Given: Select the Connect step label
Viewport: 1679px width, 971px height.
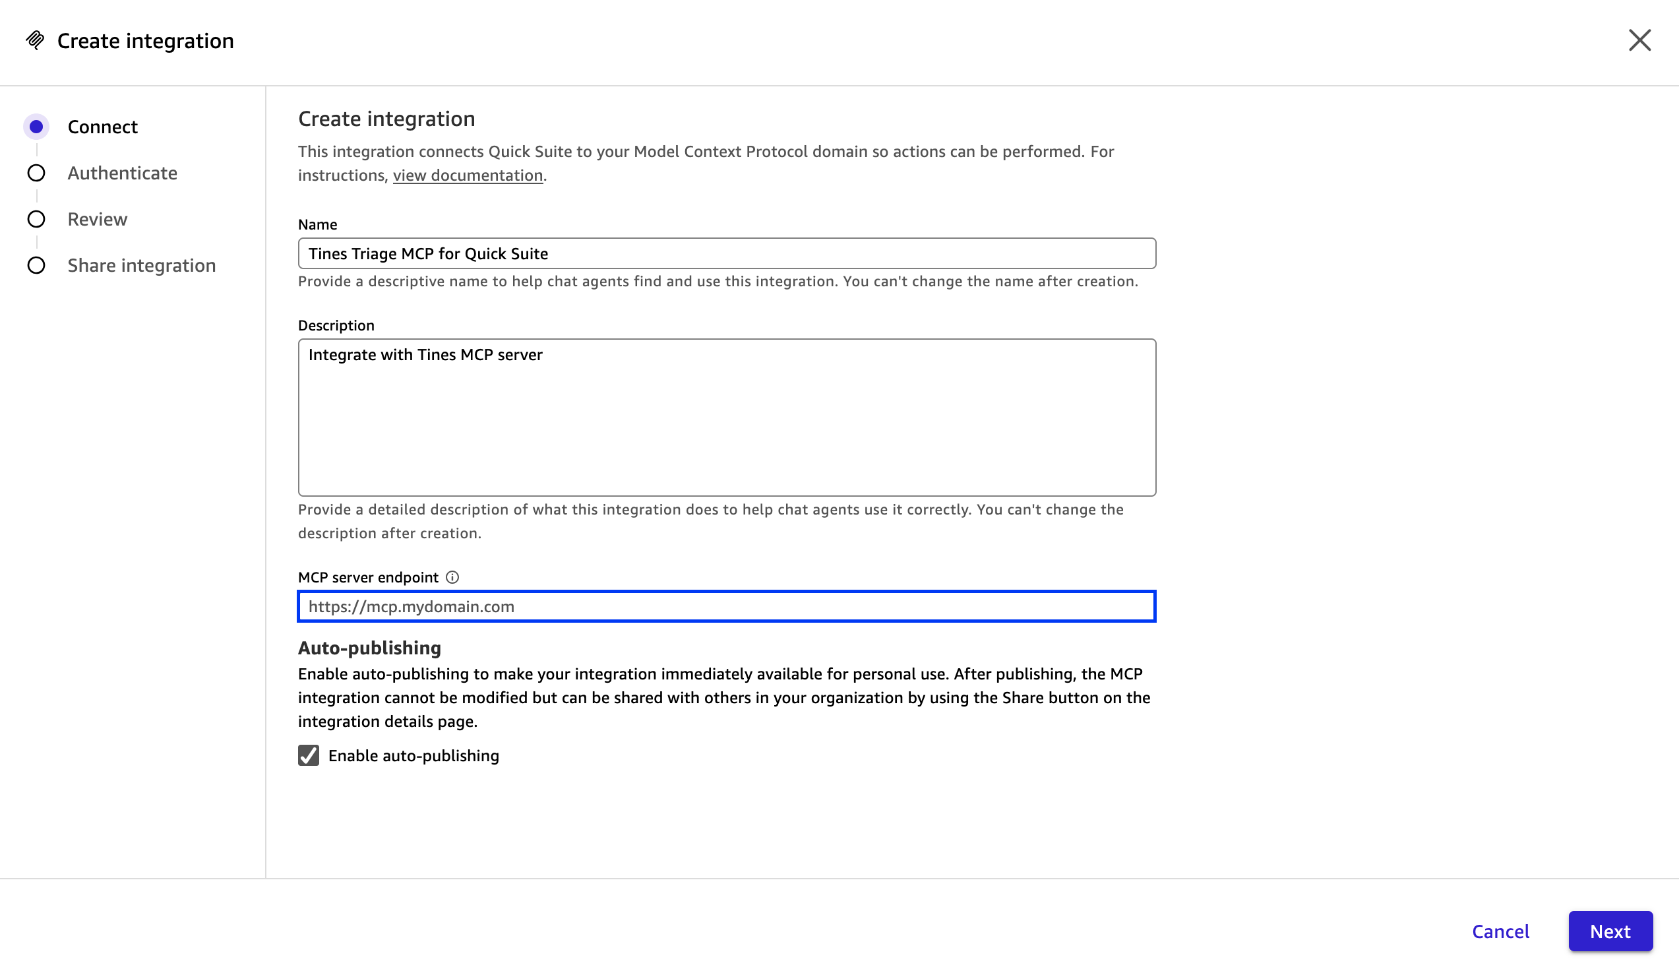Looking at the screenshot, I should (102, 126).
